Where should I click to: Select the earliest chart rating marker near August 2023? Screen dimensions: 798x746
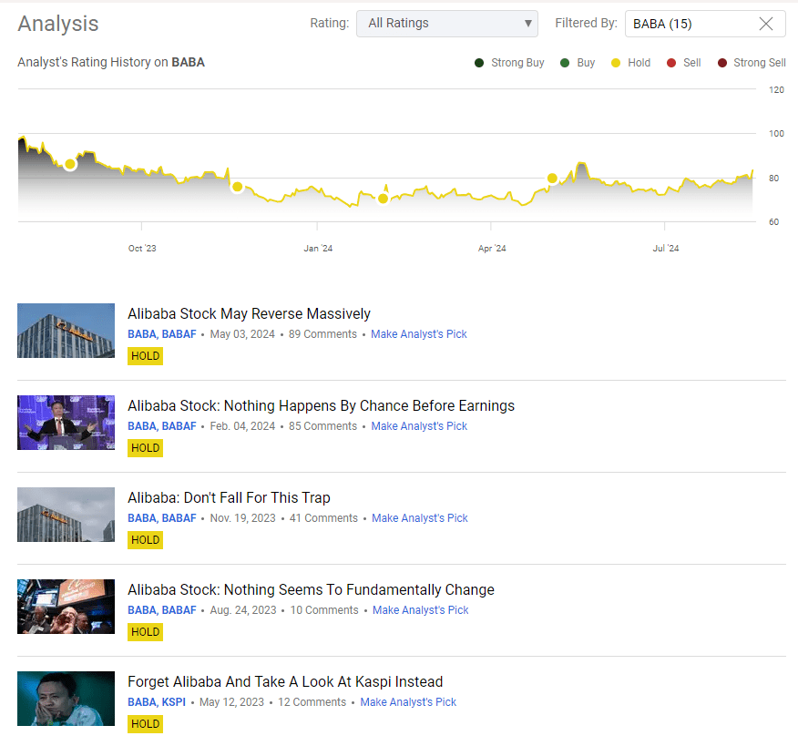point(70,164)
